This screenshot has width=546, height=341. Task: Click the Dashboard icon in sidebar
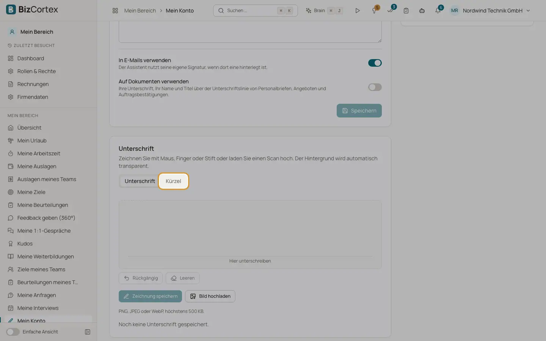[x=11, y=58]
